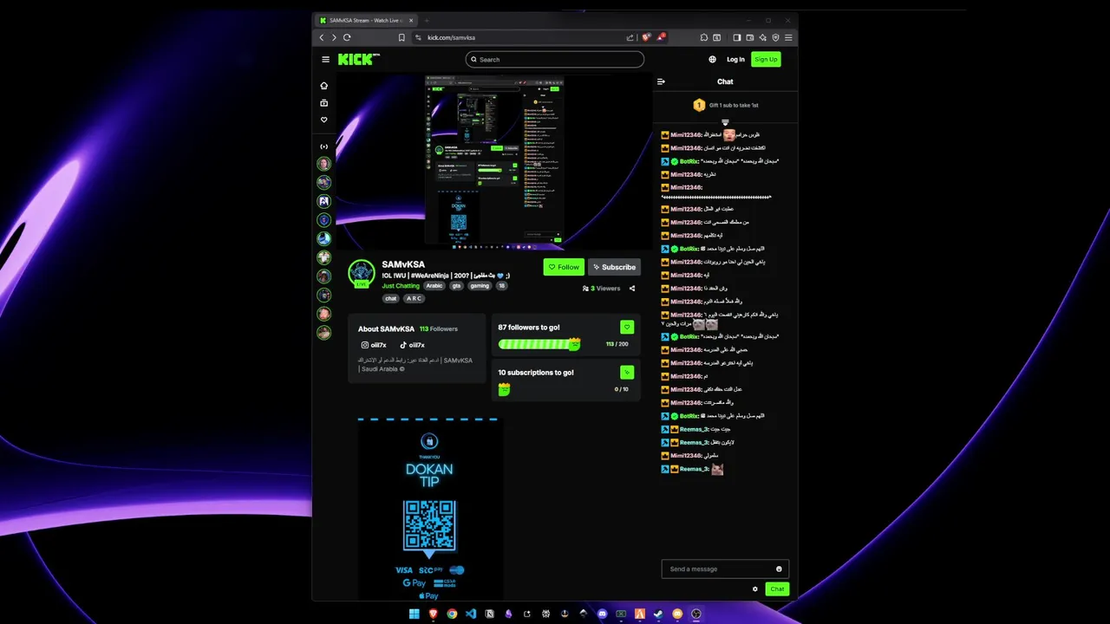This screenshot has height=624, width=1110.
Task: Click the Follow button
Action: tap(564, 267)
